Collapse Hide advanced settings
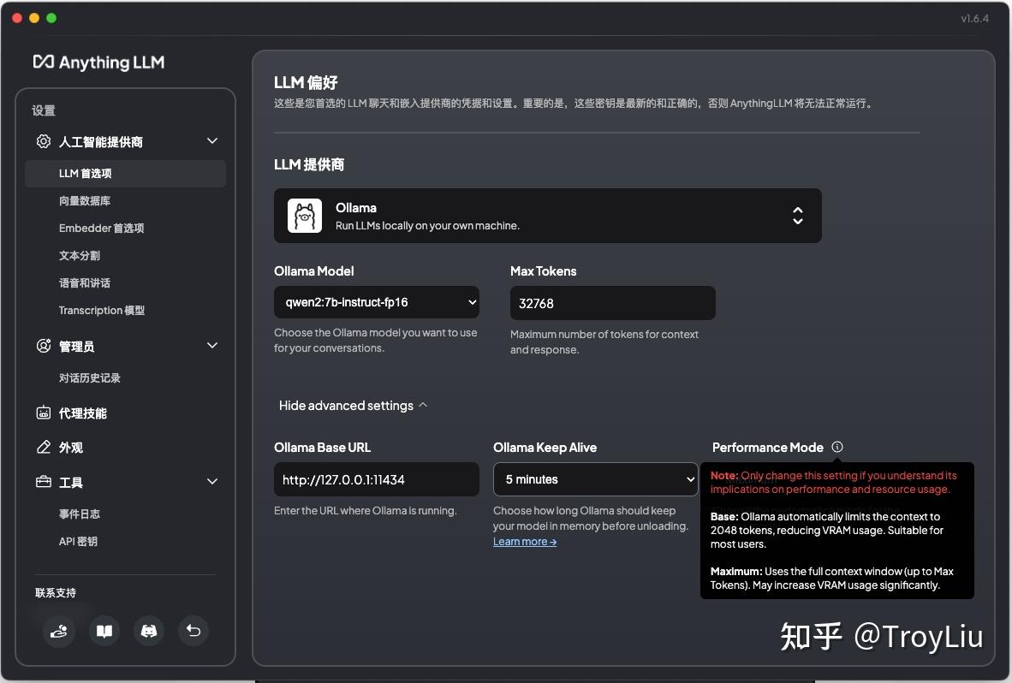 (x=353, y=405)
